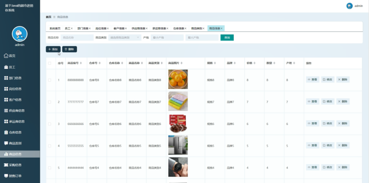The height and width of the screenshot is (183, 369).
Task: Sort by 数量 column arrows
Action: (x=274, y=63)
